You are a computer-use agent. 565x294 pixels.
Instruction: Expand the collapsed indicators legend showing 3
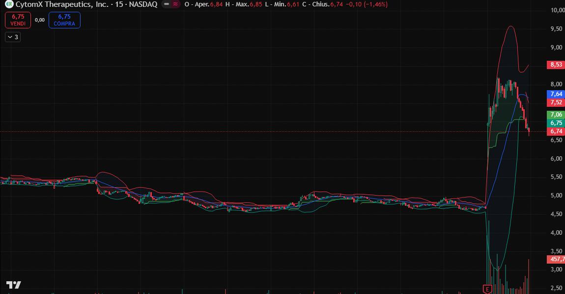[13, 37]
